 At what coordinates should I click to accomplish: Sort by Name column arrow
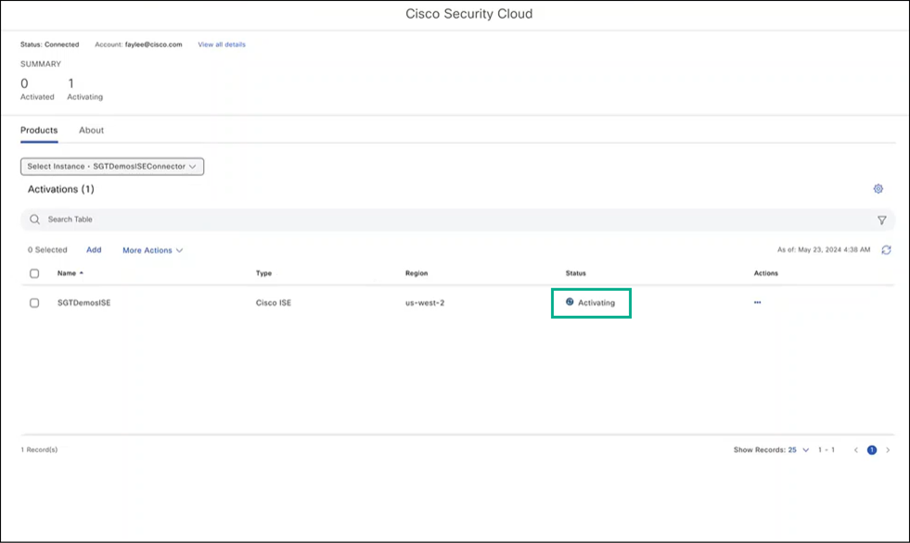(82, 273)
